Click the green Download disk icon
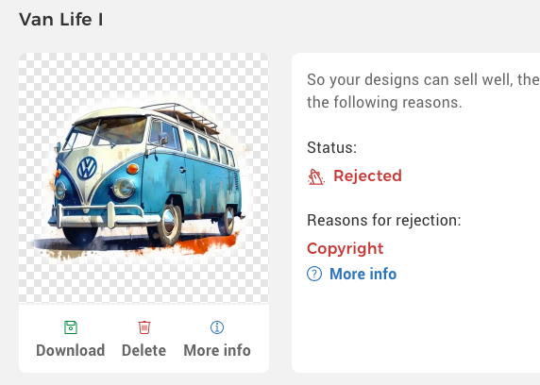This screenshot has height=385, width=540. (x=71, y=327)
